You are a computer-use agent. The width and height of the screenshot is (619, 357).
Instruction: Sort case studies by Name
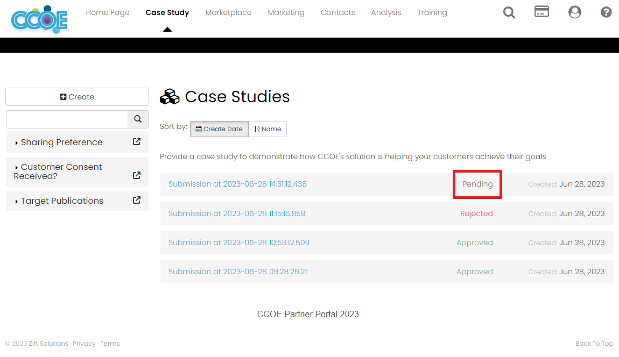[x=268, y=129]
